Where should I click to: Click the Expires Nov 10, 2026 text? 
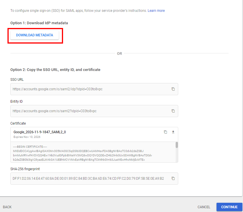point(27,137)
